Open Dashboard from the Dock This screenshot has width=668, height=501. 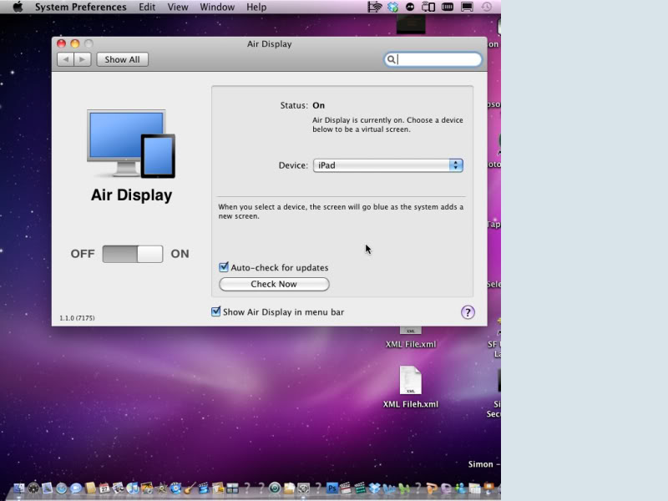33,488
